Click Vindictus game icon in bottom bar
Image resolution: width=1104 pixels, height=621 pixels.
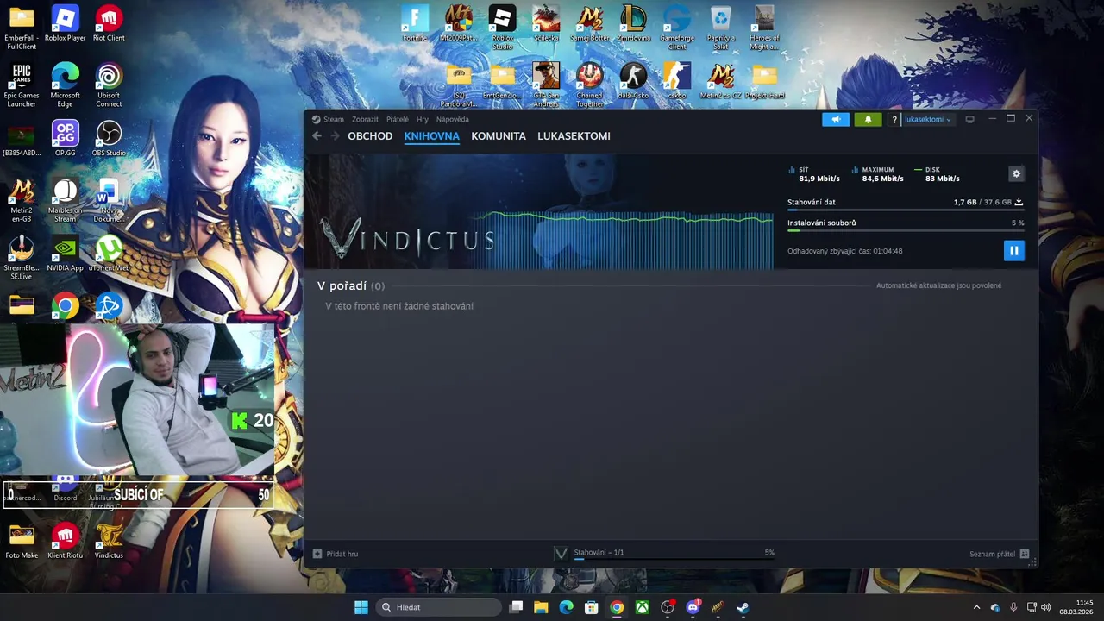561,554
